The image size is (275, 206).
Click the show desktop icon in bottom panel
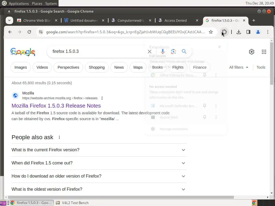coord(3,203)
